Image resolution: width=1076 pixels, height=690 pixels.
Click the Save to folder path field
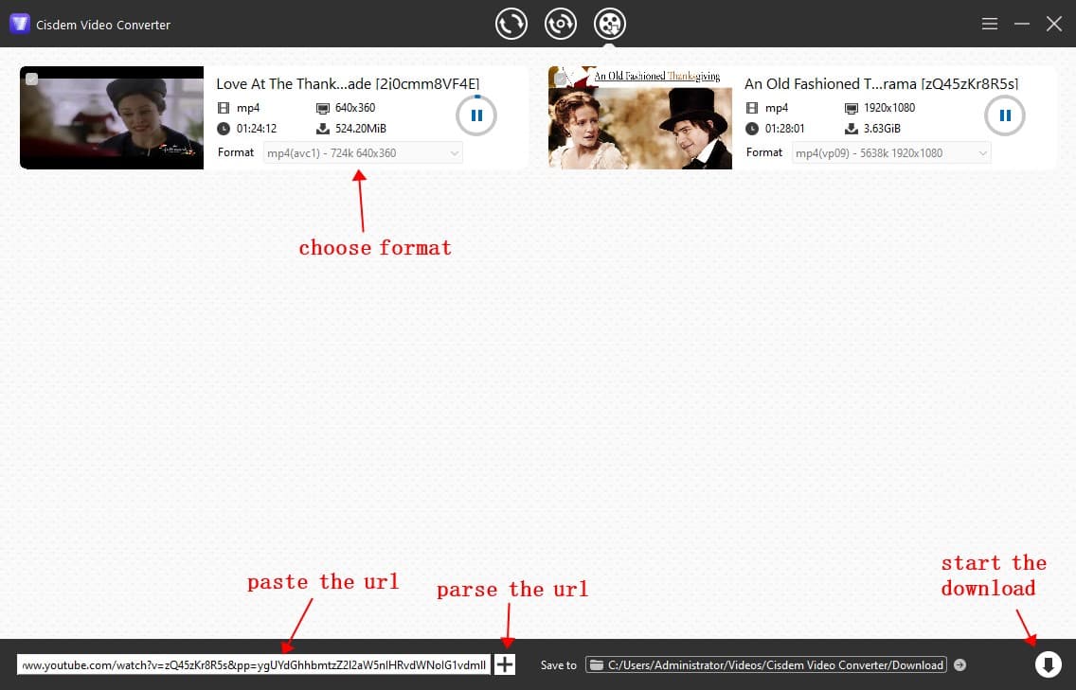[x=766, y=664]
